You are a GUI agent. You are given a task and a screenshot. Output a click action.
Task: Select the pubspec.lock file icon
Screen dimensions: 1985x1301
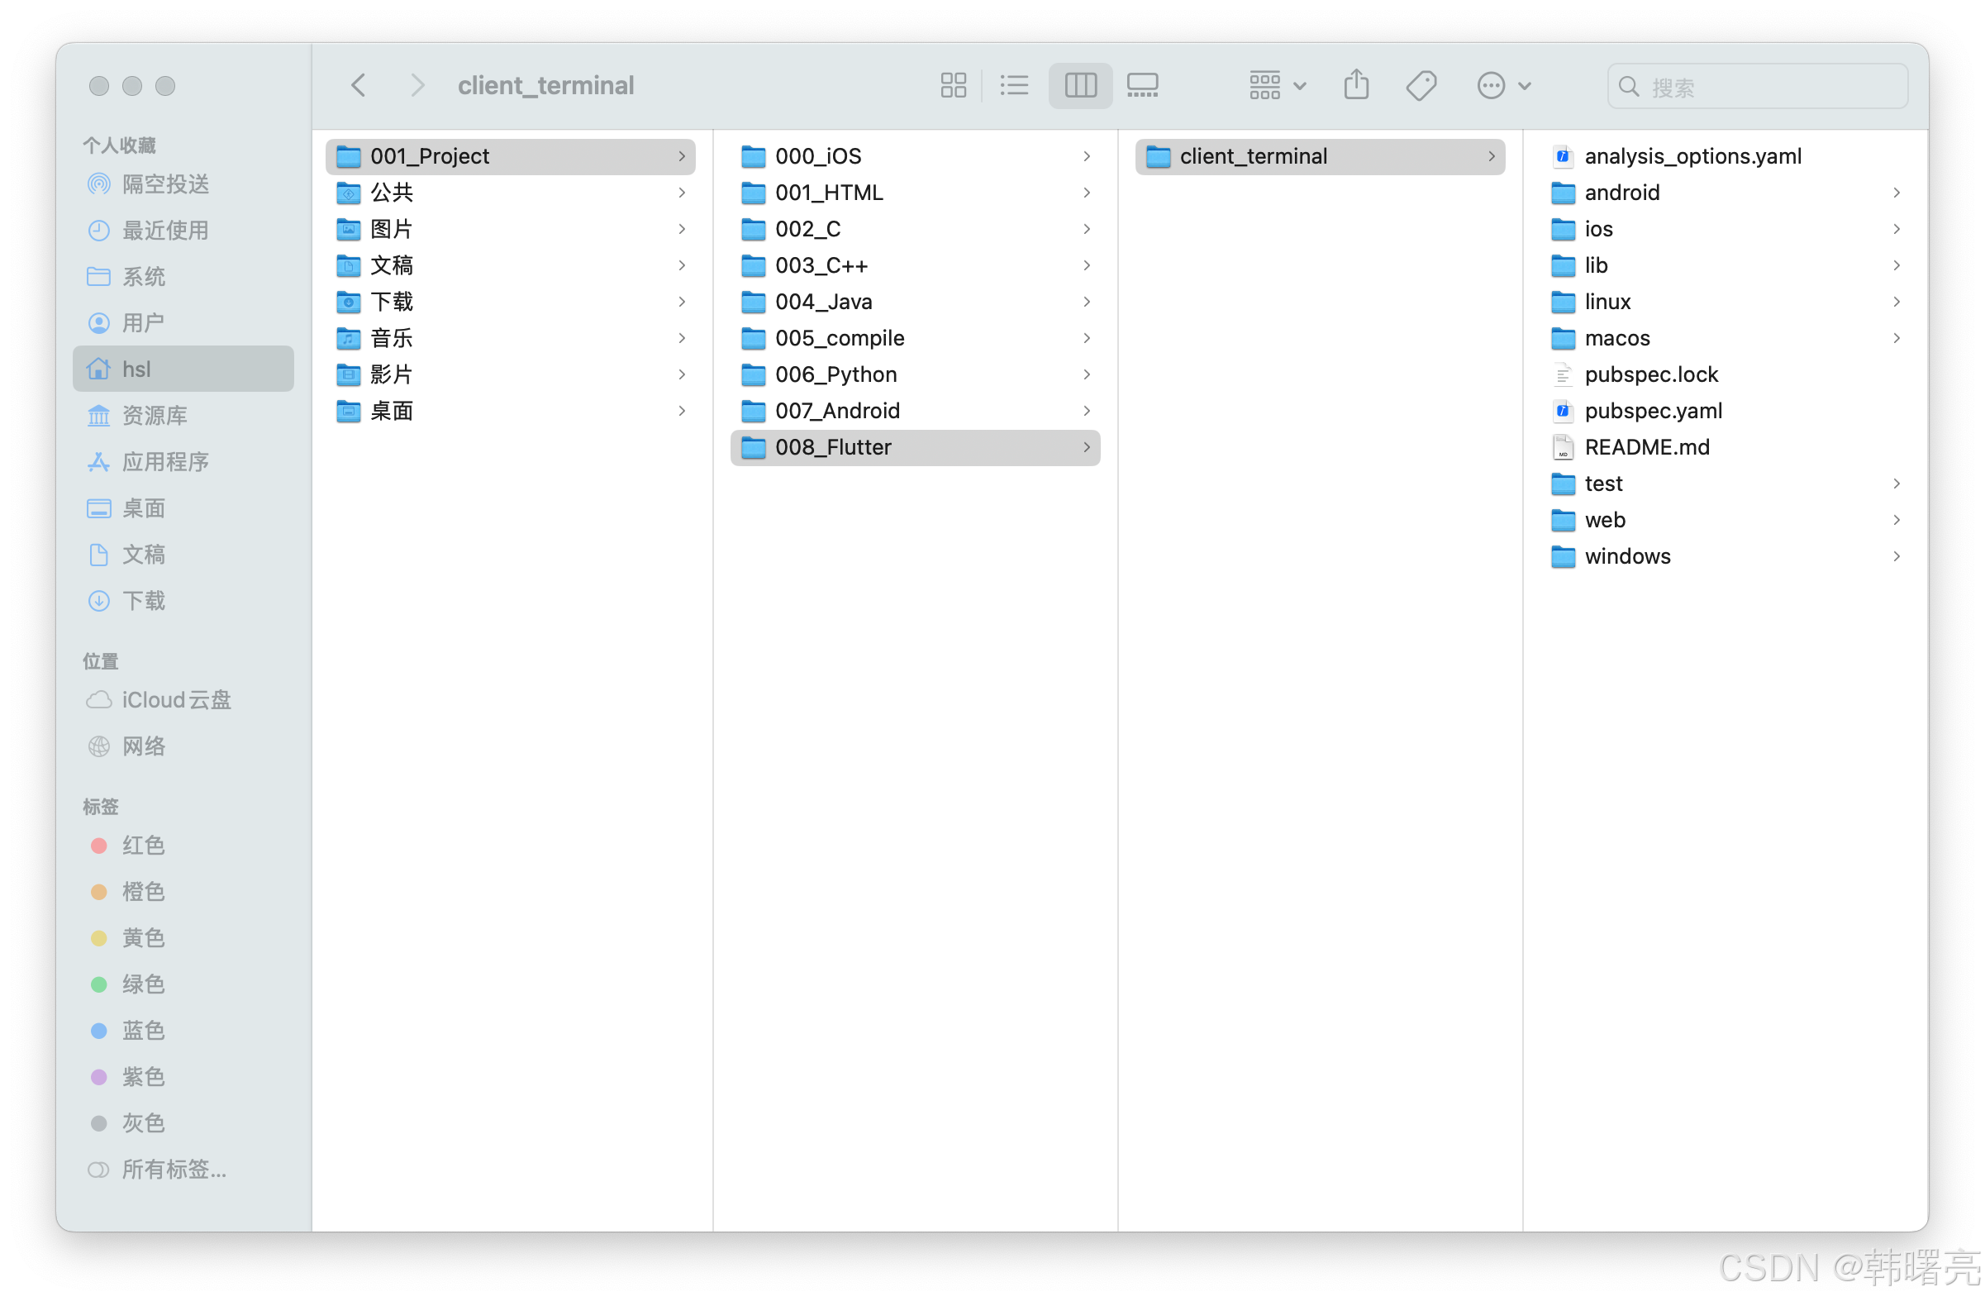coord(1562,374)
